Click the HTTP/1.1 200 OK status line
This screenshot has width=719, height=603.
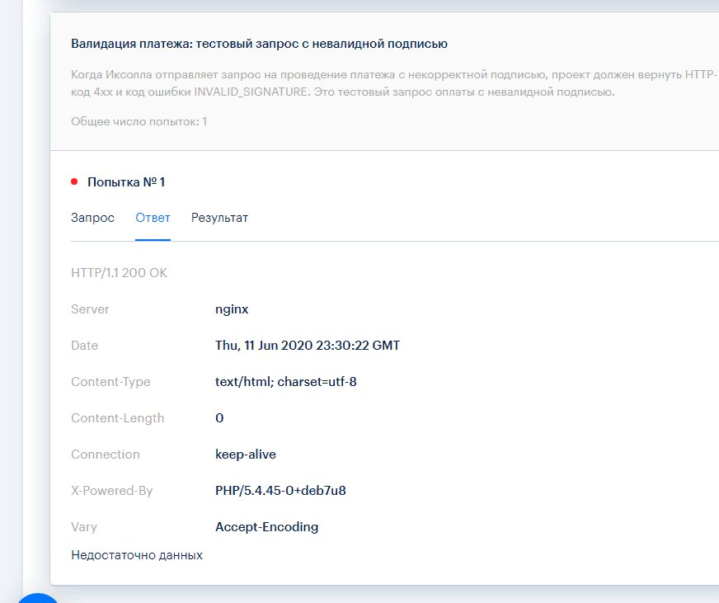(x=119, y=273)
